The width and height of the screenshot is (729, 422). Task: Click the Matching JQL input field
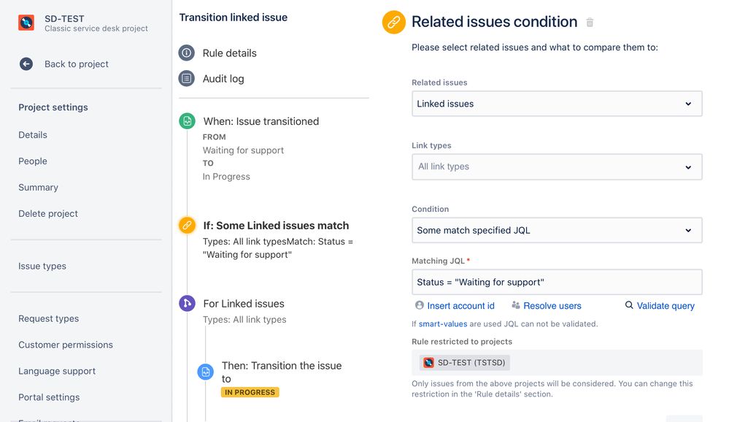(x=557, y=282)
